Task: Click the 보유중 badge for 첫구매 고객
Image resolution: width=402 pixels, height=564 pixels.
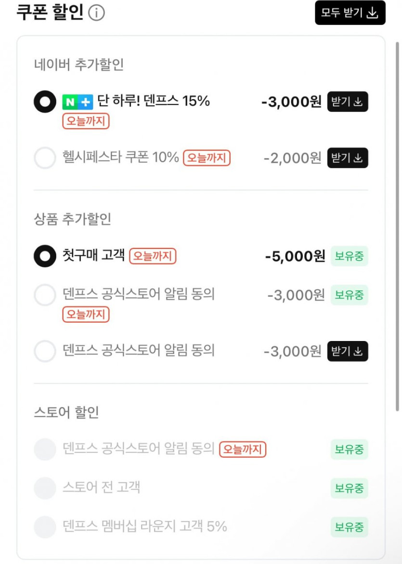Action: click(x=349, y=256)
